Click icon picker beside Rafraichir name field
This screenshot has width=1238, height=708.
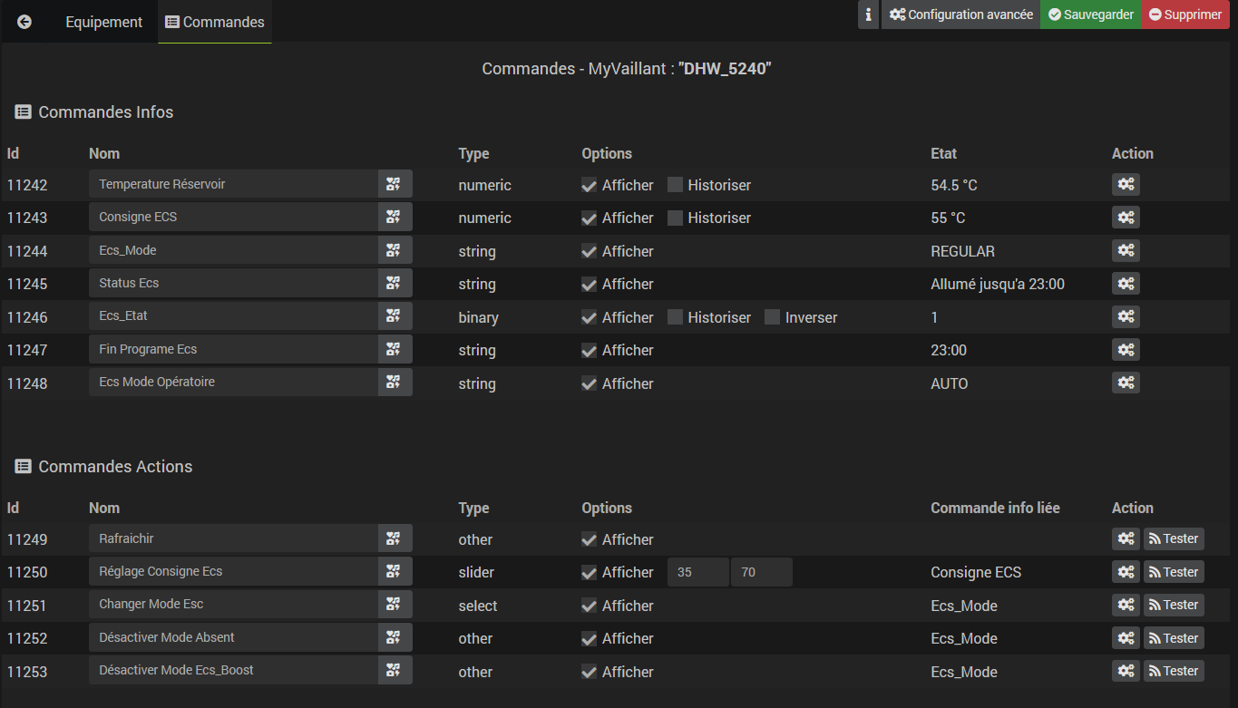pos(394,539)
